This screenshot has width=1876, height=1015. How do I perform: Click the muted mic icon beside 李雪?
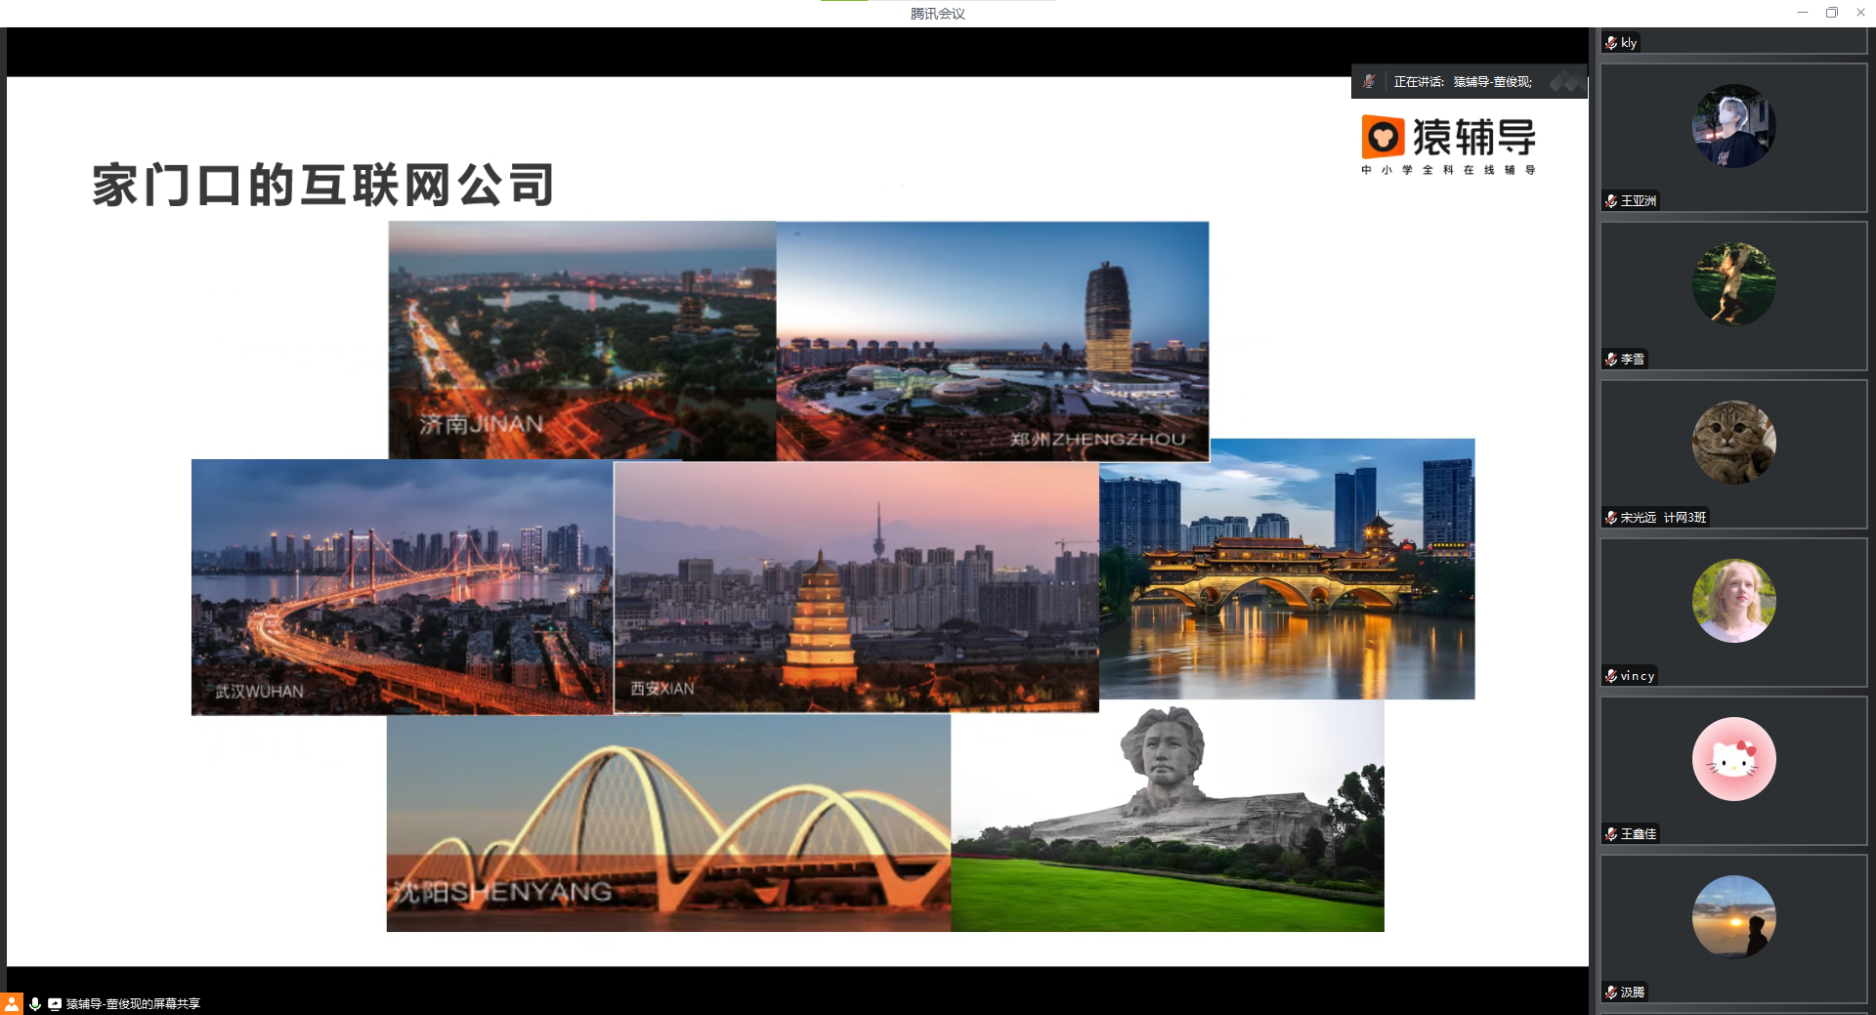[x=1611, y=359]
